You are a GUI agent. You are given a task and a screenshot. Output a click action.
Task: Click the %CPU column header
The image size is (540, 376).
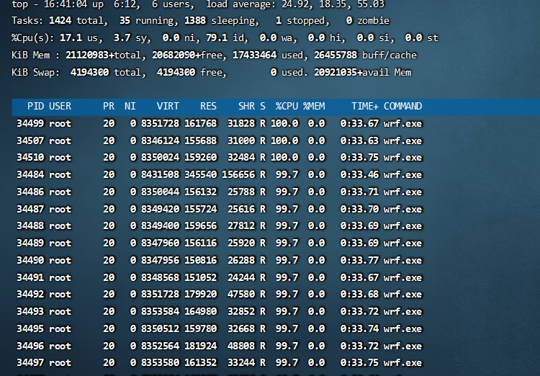pyautogui.click(x=286, y=106)
